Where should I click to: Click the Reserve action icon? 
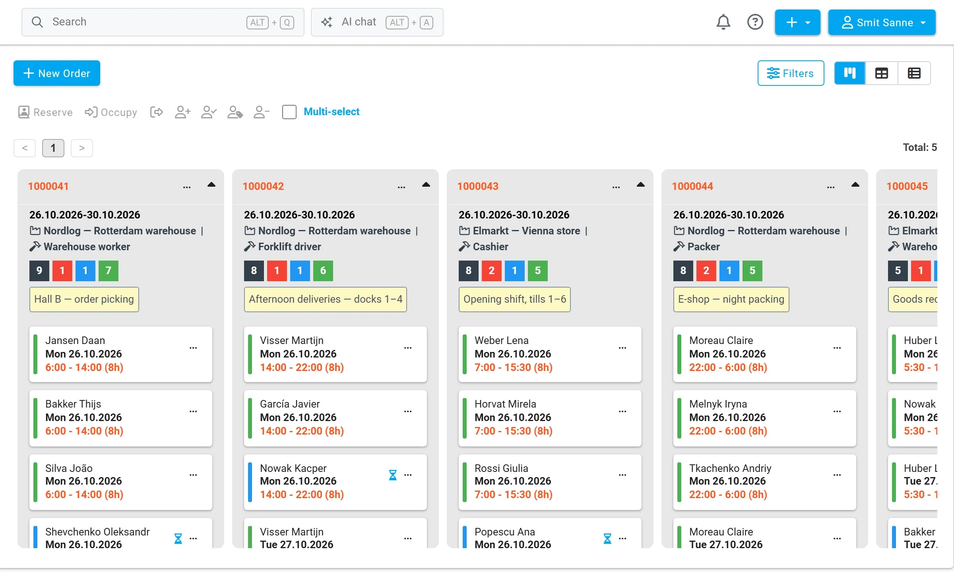[45, 112]
